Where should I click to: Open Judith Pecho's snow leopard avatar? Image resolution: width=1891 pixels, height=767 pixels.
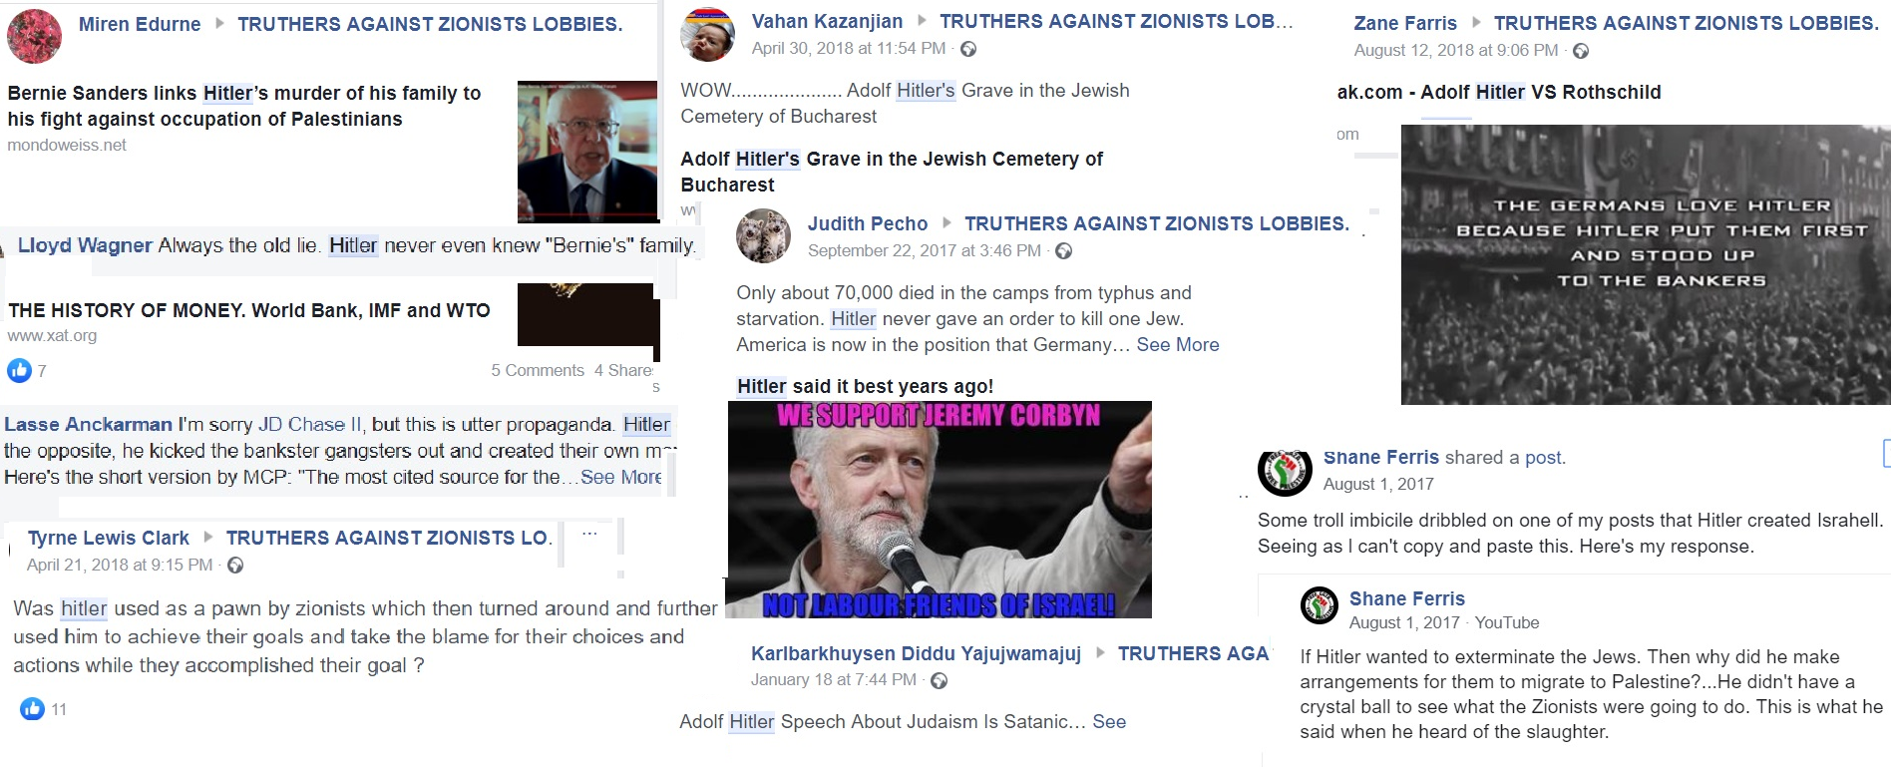click(x=763, y=235)
